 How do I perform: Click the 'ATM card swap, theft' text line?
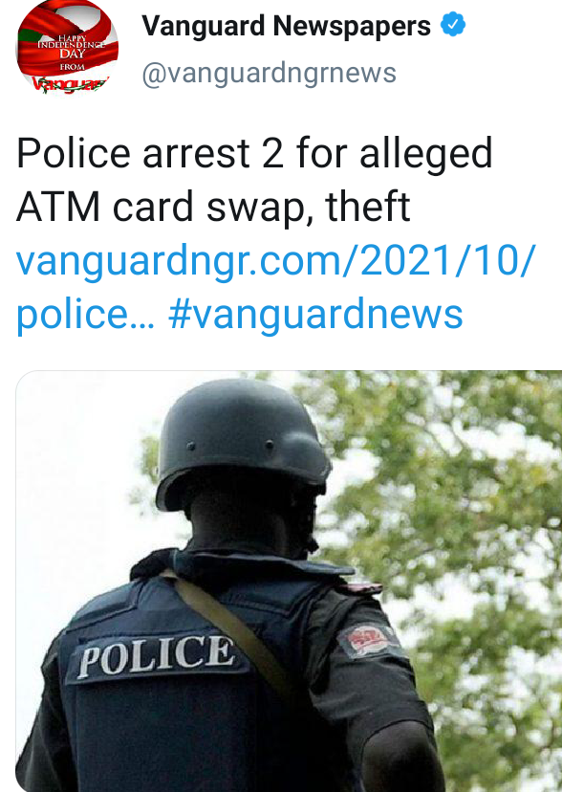pos(213,207)
